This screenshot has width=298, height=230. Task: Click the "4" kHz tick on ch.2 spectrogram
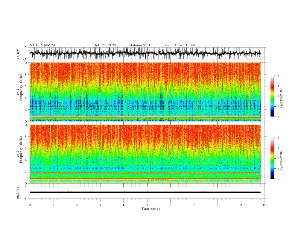click(26, 160)
